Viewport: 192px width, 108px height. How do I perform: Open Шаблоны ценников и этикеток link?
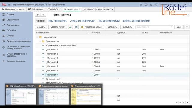pyautogui.click(x=136, y=21)
